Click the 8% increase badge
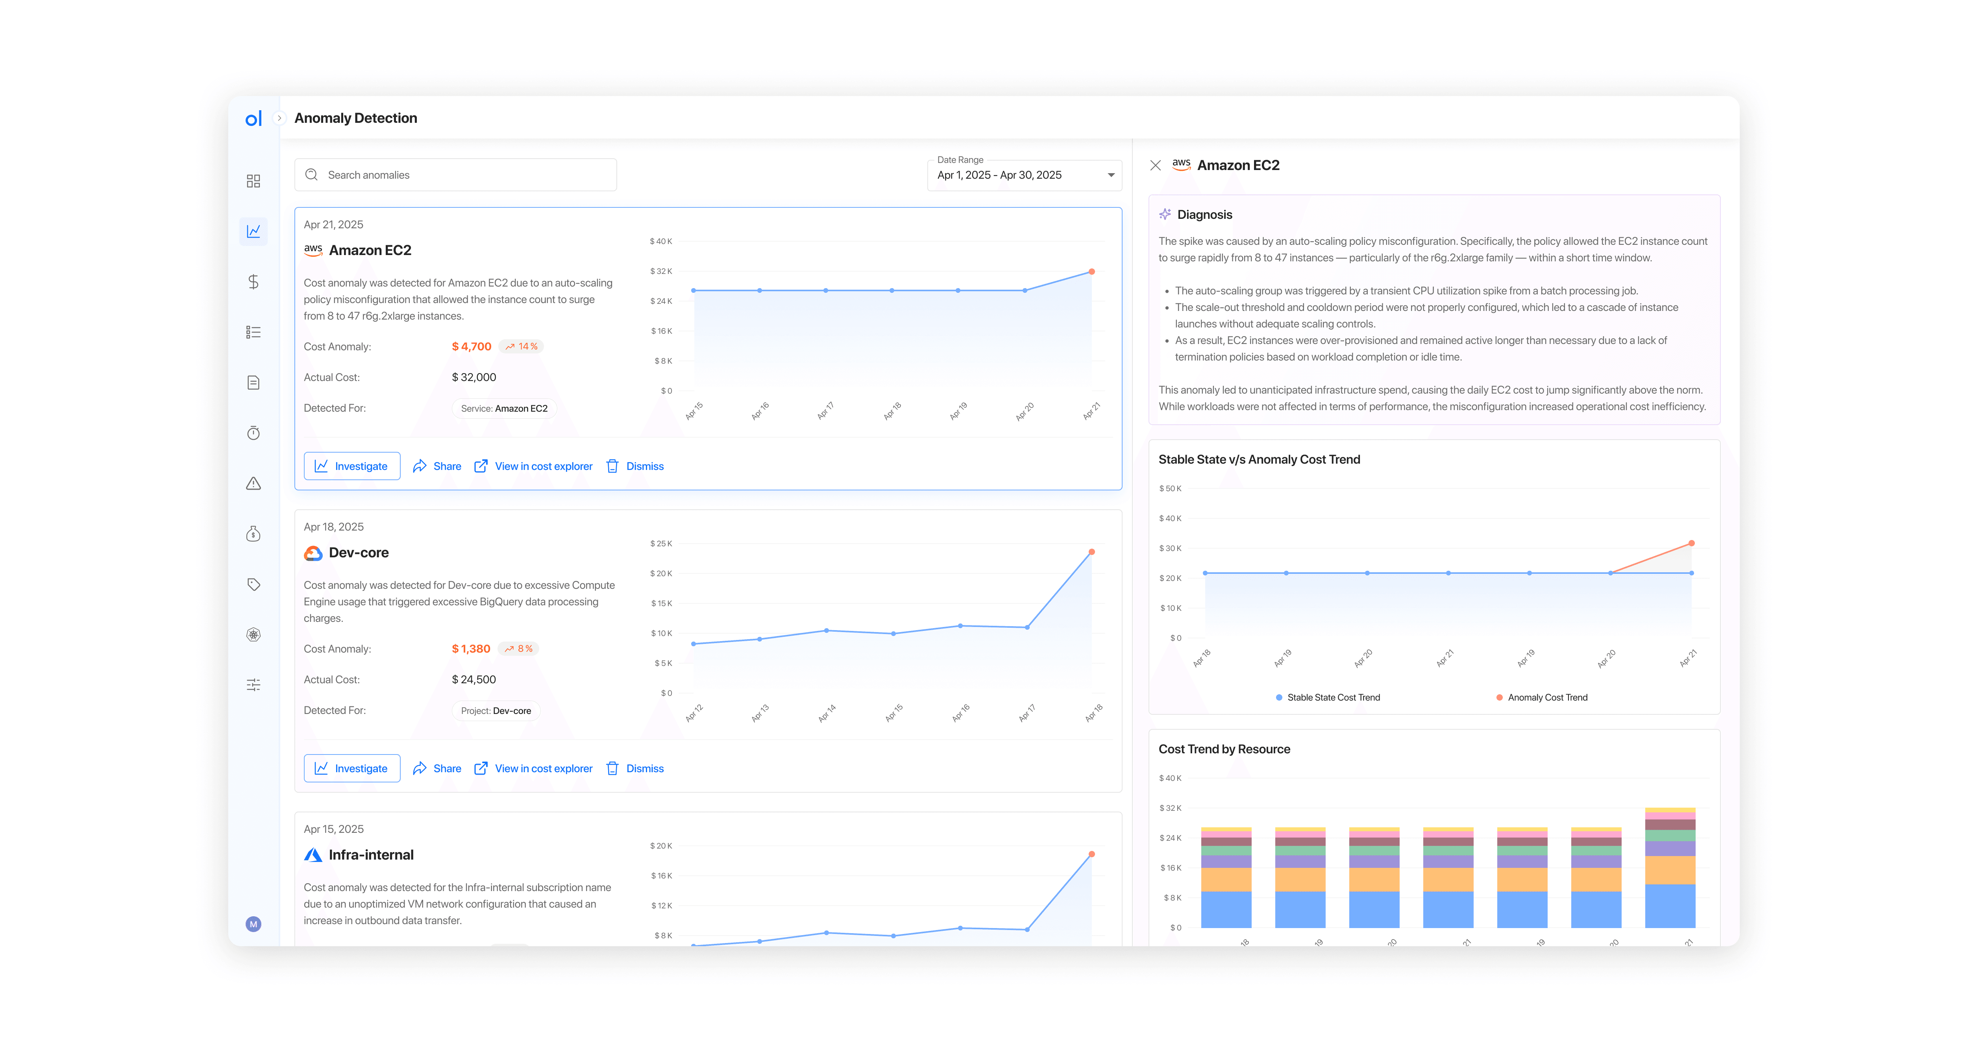 pos(519,649)
